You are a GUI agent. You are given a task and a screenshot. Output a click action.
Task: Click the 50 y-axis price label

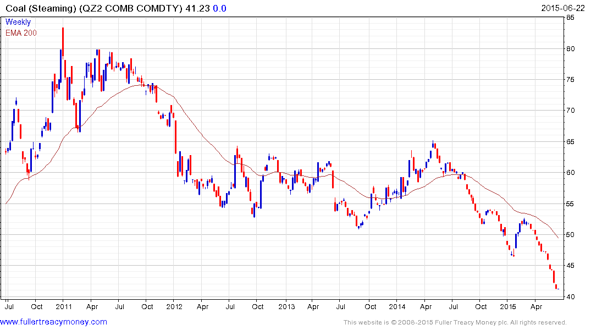click(570, 235)
